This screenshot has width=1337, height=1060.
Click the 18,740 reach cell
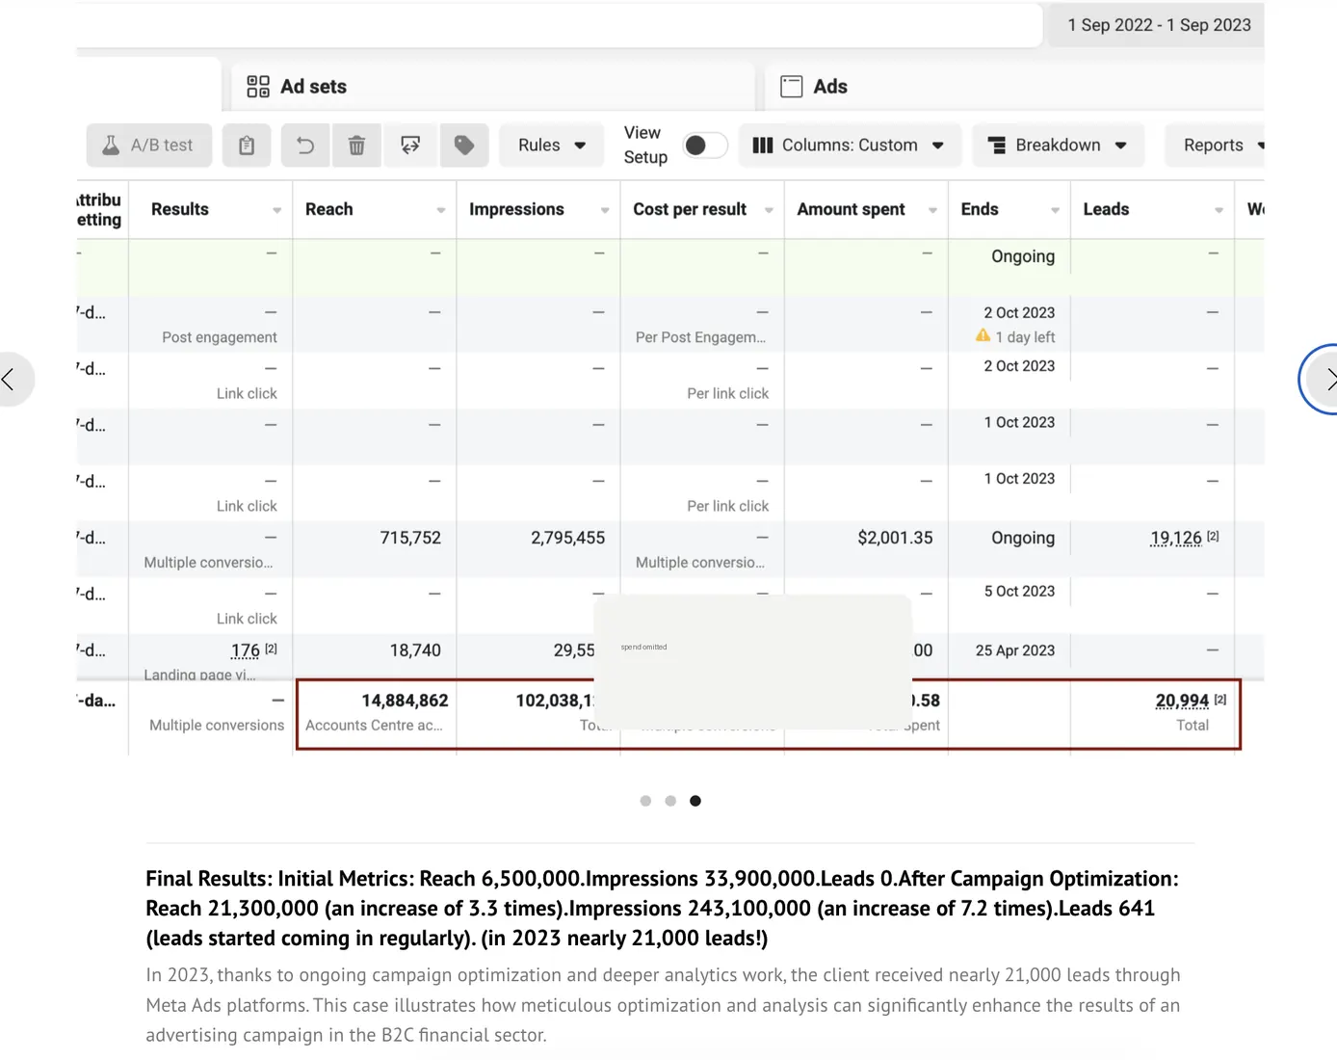click(x=415, y=650)
